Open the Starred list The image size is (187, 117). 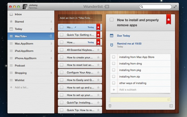pos(31,22)
